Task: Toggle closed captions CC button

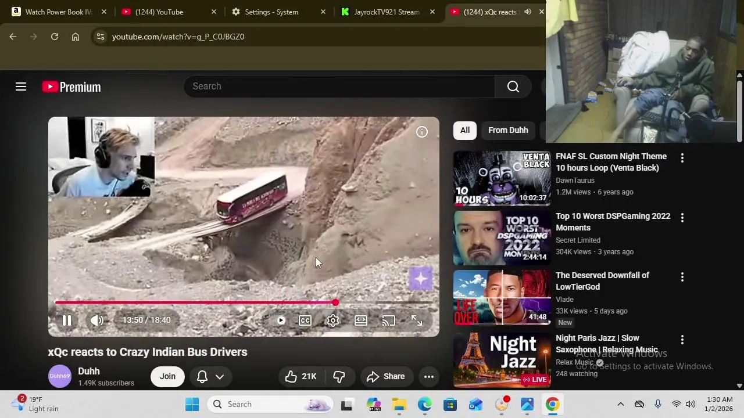Action: pos(305,320)
